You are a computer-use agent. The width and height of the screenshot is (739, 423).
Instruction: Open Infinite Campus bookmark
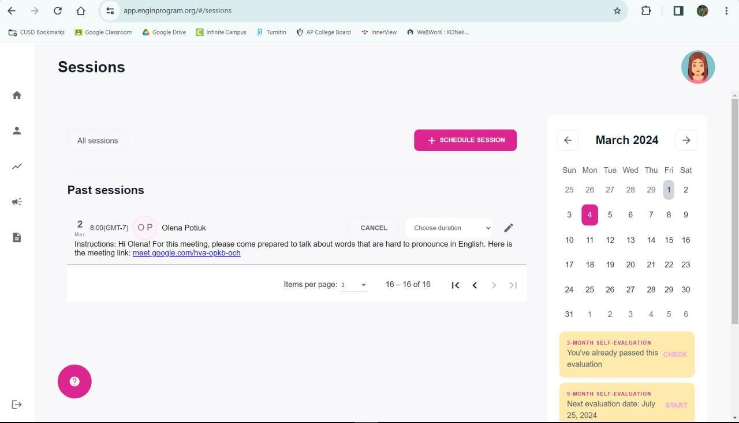point(221,32)
